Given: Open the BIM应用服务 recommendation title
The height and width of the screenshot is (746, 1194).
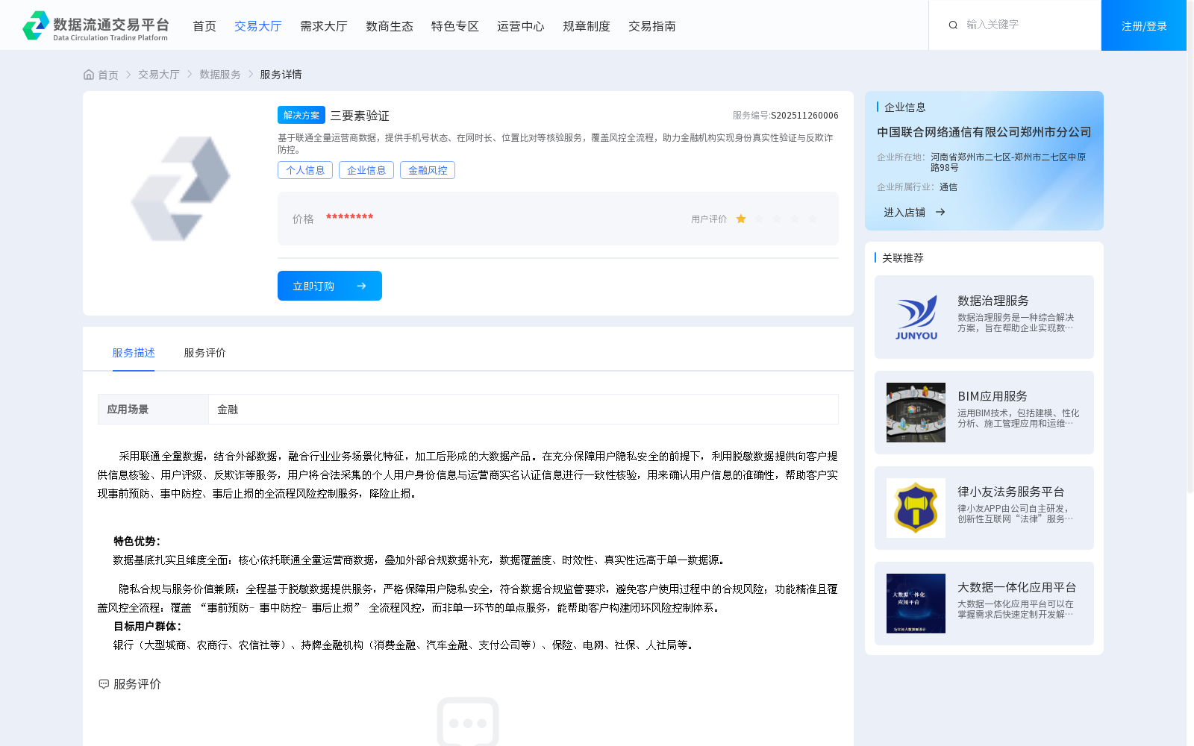Looking at the screenshot, I should pyautogui.click(x=993, y=396).
